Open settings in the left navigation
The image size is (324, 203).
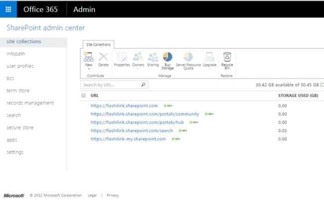(x=15, y=152)
